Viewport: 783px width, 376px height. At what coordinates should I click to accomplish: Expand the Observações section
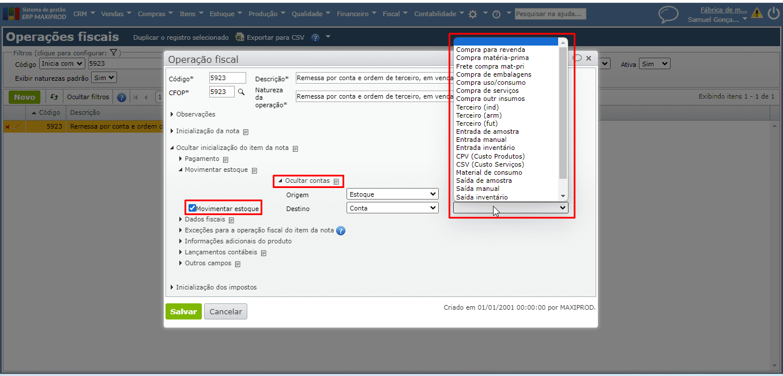tap(193, 114)
